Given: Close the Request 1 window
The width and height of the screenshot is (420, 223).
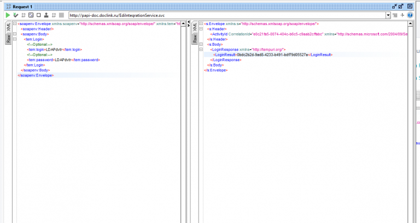Looking at the screenshot, I should 410,6.
